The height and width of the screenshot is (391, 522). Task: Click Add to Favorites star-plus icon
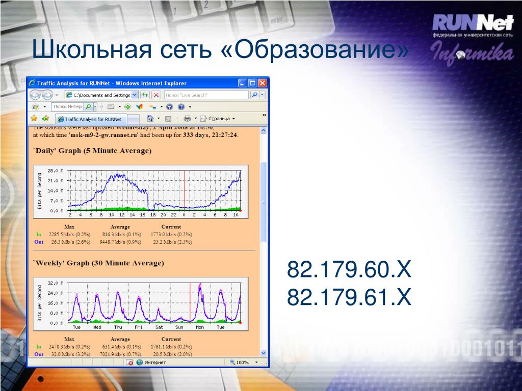pyautogui.click(x=45, y=118)
